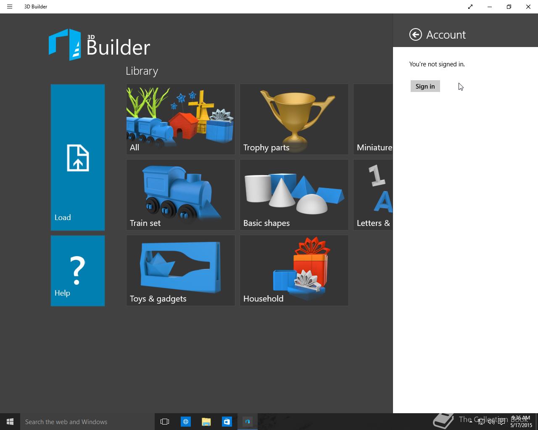The width and height of the screenshot is (538, 430).
Task: Open the Trophy parts category
Action: 294,119
